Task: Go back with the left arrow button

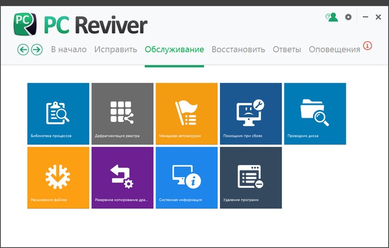Action: tap(23, 50)
